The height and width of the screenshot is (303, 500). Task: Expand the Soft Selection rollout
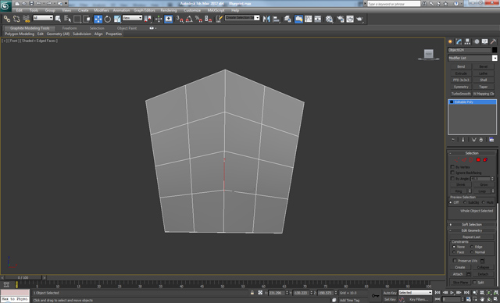coord(472,225)
